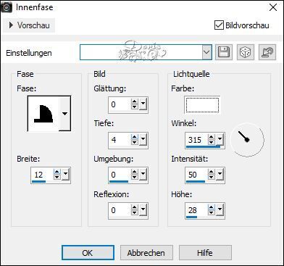Pick the light source Farbe swatch

[202, 105]
